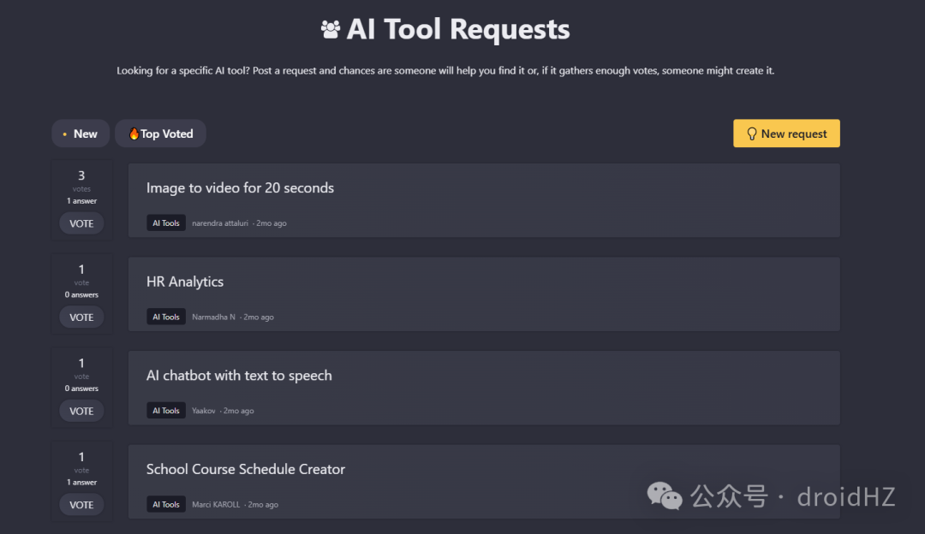Viewport: 925px width, 534px height.
Task: Click the yellow dot on New tab
Action: pos(64,134)
